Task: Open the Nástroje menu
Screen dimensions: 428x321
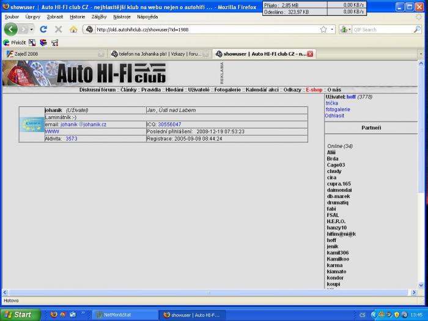Action: (122, 17)
